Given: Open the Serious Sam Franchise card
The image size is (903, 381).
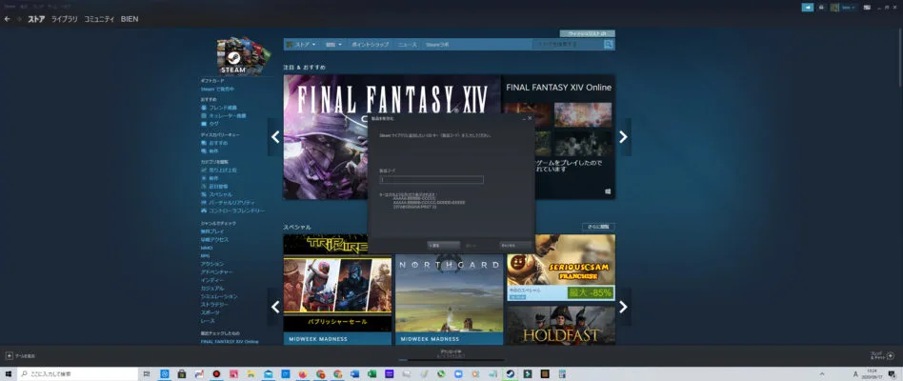Looking at the screenshot, I should coord(561,268).
